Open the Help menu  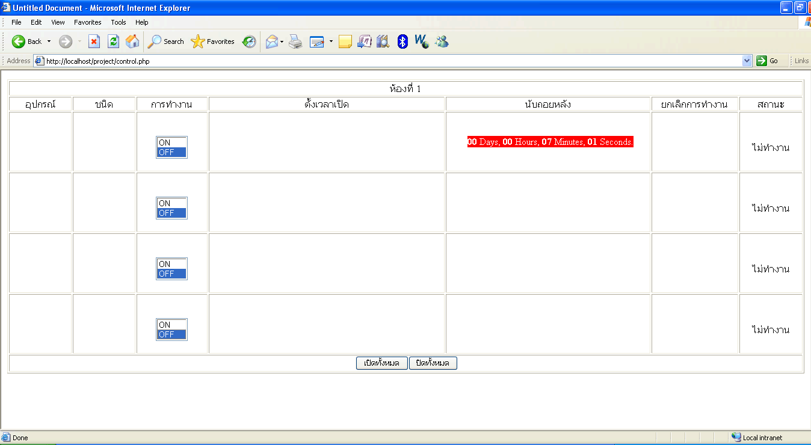point(141,22)
